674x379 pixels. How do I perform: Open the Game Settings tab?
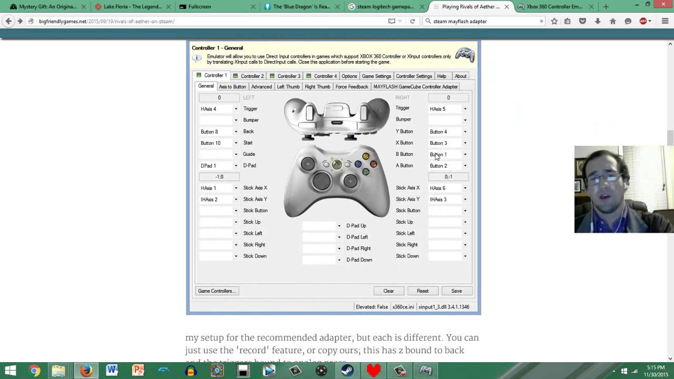376,76
